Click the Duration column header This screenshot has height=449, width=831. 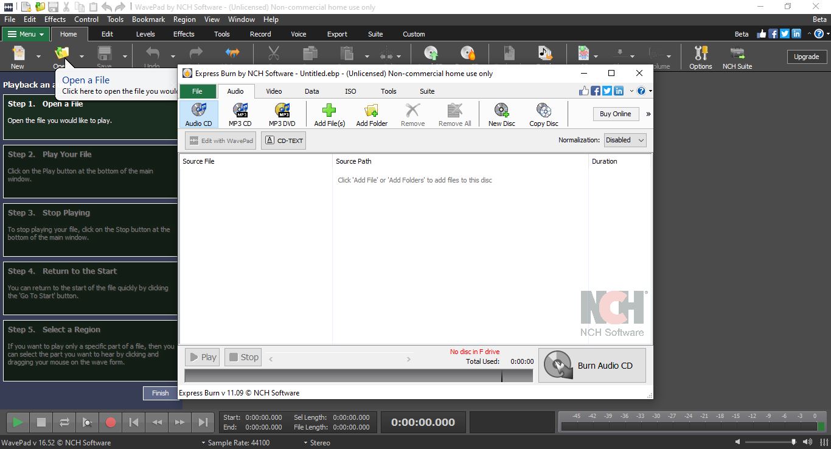619,161
